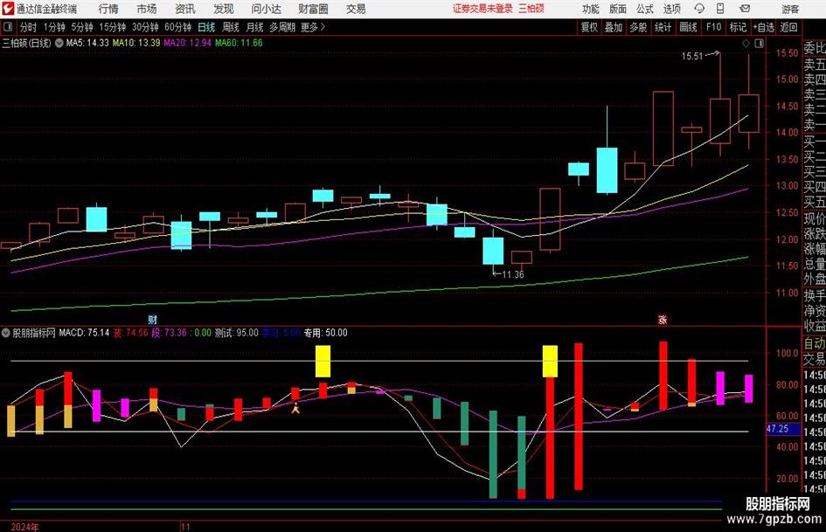Click the 画线 drawing tool button
The height and width of the screenshot is (532, 826).
point(688,27)
